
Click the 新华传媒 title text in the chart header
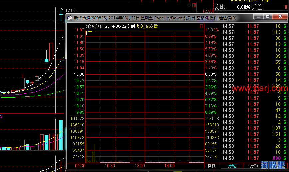pyautogui.click(x=94, y=26)
